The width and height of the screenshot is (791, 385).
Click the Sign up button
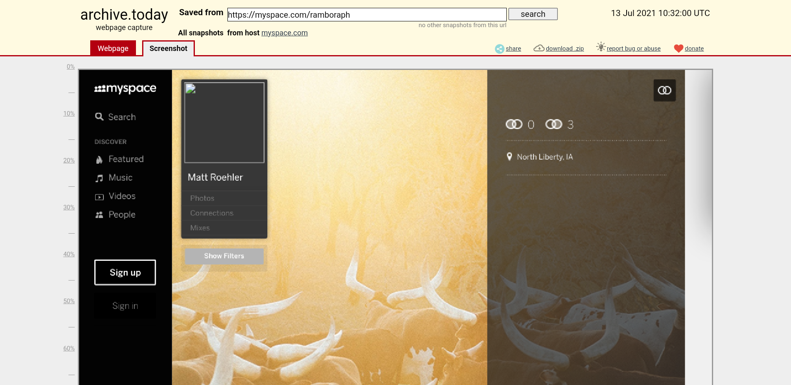(x=125, y=272)
